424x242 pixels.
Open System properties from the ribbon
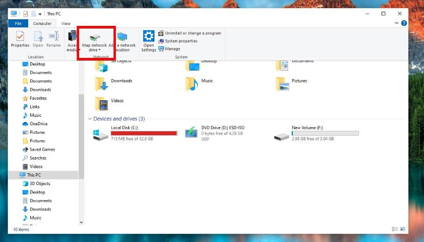pos(178,41)
